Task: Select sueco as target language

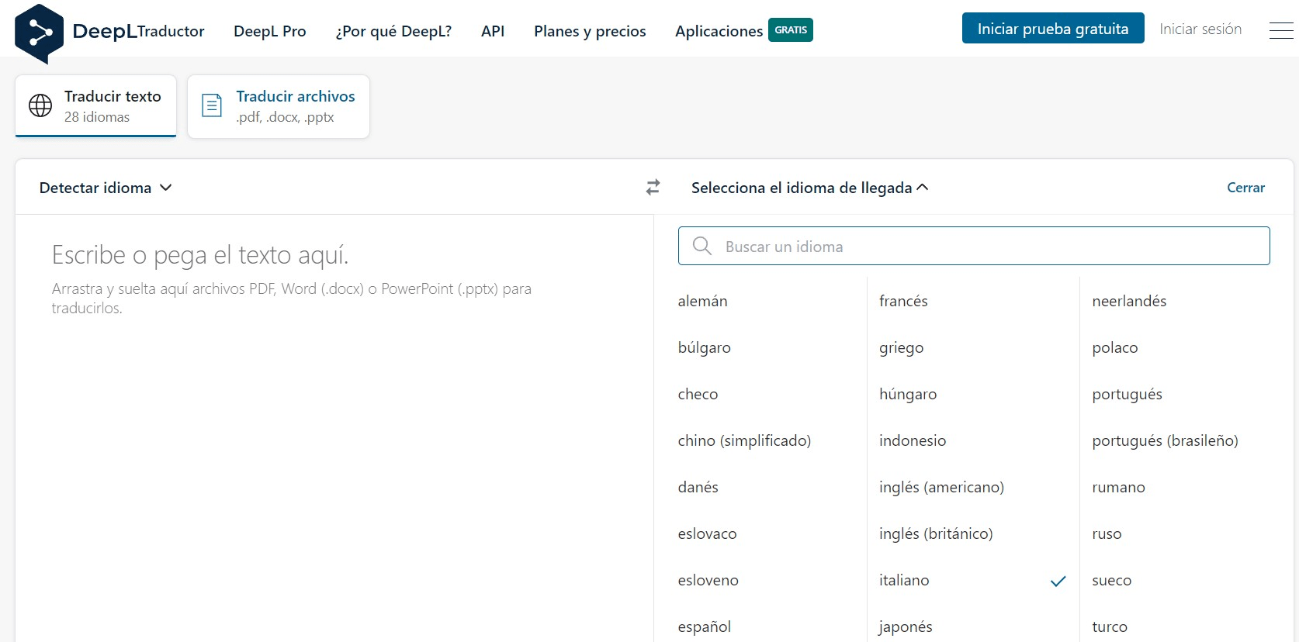Action: tap(1111, 580)
